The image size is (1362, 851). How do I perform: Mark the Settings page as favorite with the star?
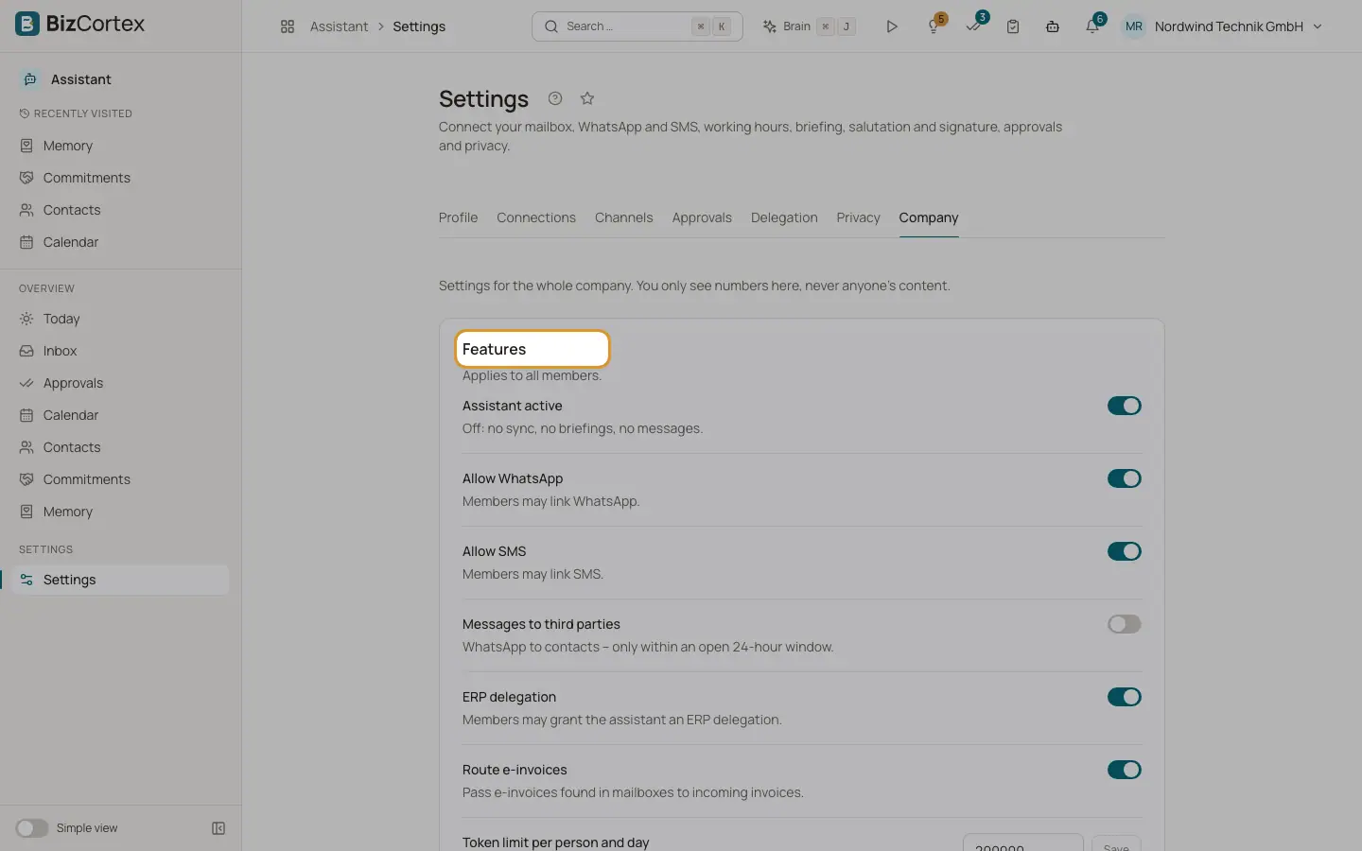(587, 98)
